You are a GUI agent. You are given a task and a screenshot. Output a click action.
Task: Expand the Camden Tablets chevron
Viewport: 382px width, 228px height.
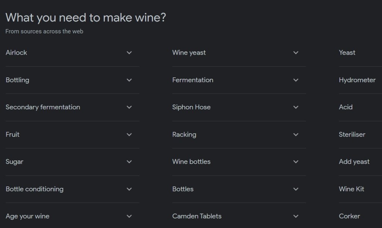coord(296,216)
